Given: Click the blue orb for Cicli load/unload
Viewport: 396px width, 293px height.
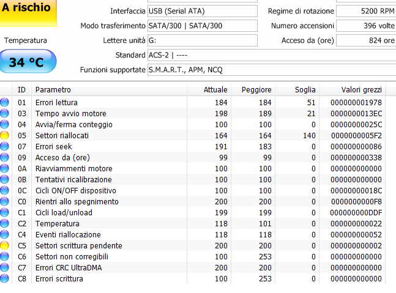Looking at the screenshot, I should (x=5, y=212).
